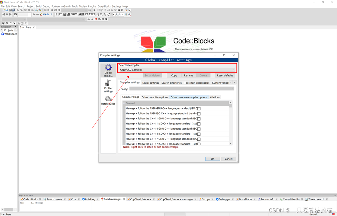Viewport: 337px width, 216px height.
Task: Open the jump toolbar dropdown beside label icon
Action: pyautogui.click(x=24, y=15)
